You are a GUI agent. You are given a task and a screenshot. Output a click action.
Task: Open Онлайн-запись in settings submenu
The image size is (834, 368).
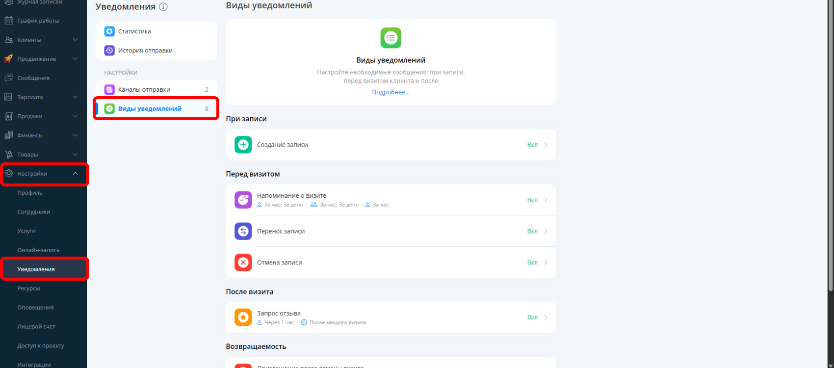(38, 250)
